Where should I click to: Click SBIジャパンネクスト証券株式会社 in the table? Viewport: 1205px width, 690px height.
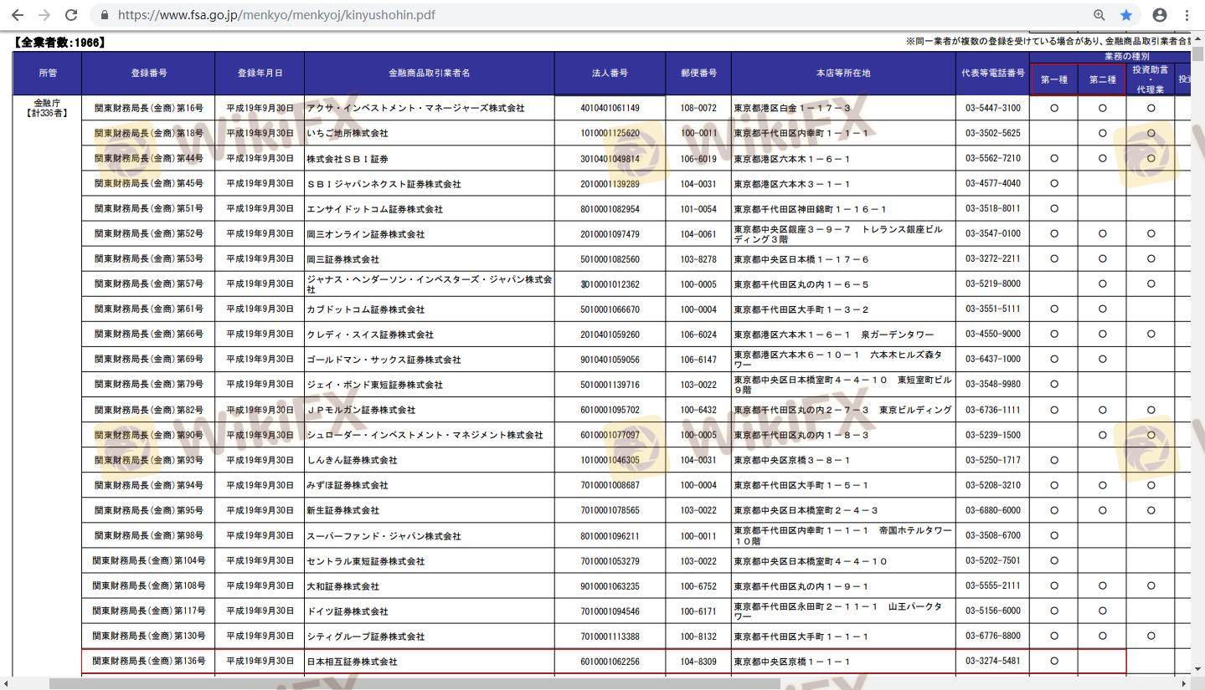coord(384,184)
